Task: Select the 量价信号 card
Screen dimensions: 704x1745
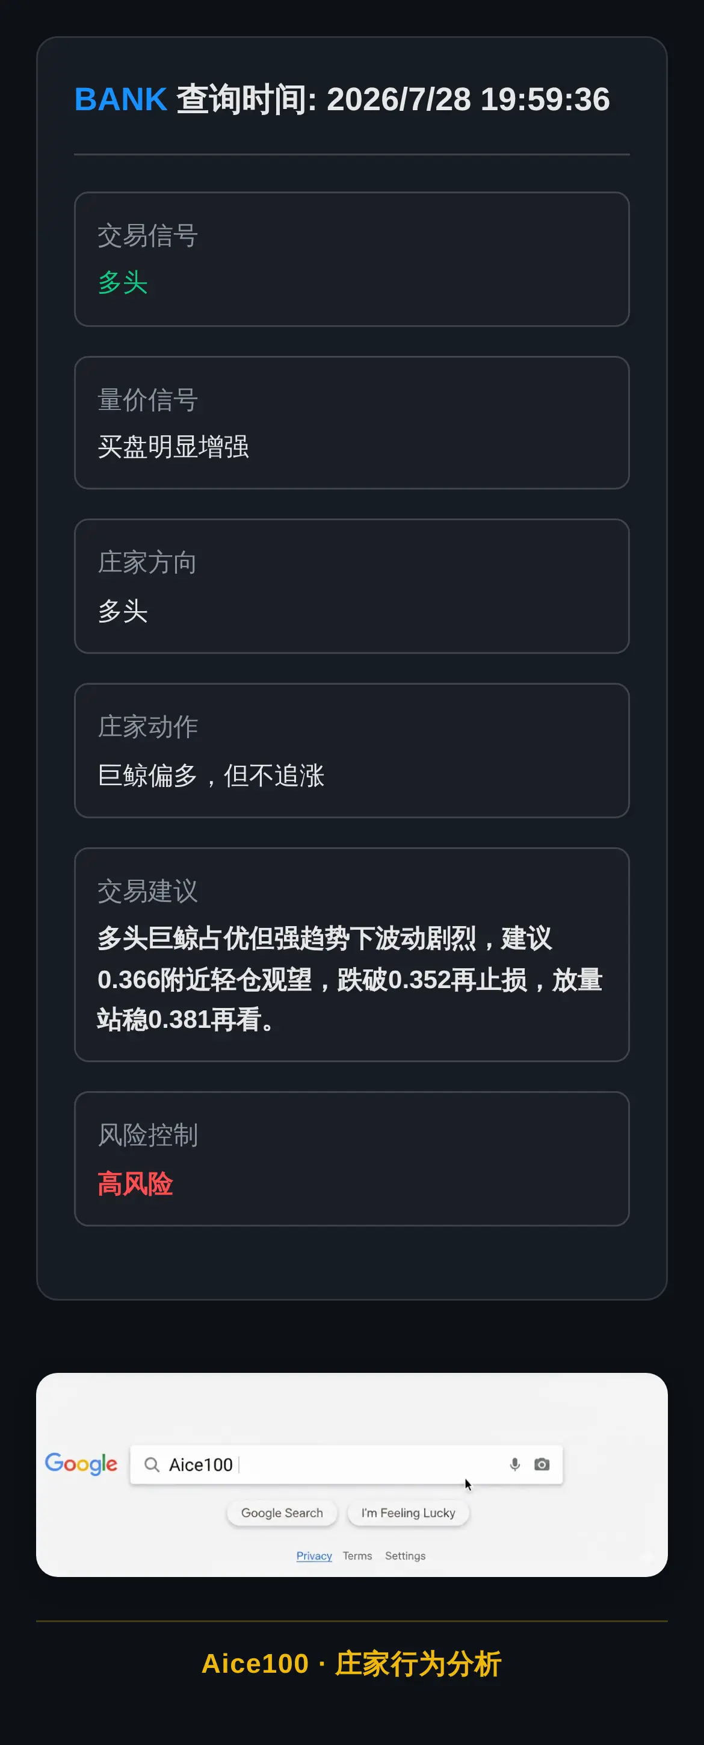Action: (x=352, y=423)
